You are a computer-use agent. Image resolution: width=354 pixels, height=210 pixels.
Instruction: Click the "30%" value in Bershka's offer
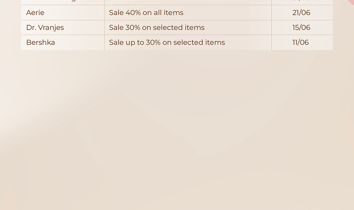click(x=153, y=42)
